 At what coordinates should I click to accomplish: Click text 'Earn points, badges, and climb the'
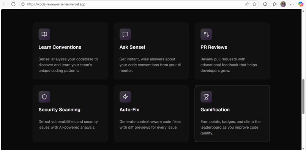tap(230, 122)
